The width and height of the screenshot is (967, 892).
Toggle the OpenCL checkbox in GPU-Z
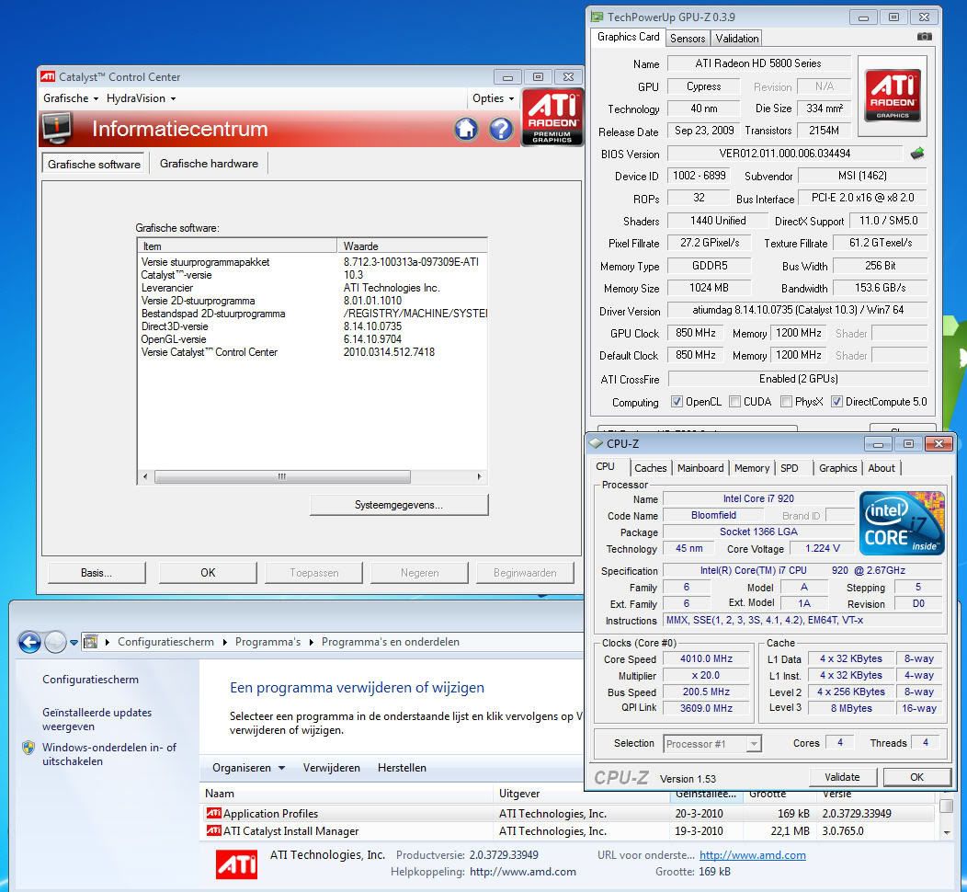pyautogui.click(x=677, y=402)
